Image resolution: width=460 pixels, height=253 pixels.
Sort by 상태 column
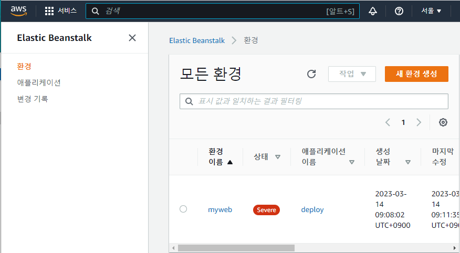(x=267, y=157)
